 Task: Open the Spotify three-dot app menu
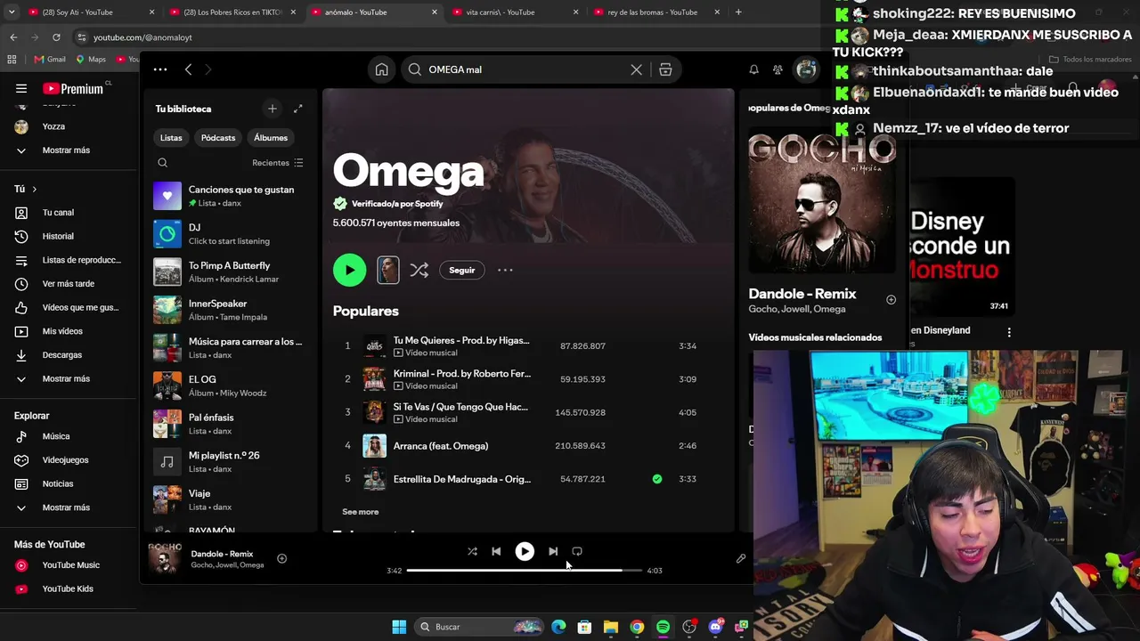[x=160, y=69]
